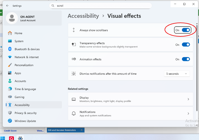The image size is (199, 140).
Task: Click the Home icon in sidebar
Action: coord(10,33)
